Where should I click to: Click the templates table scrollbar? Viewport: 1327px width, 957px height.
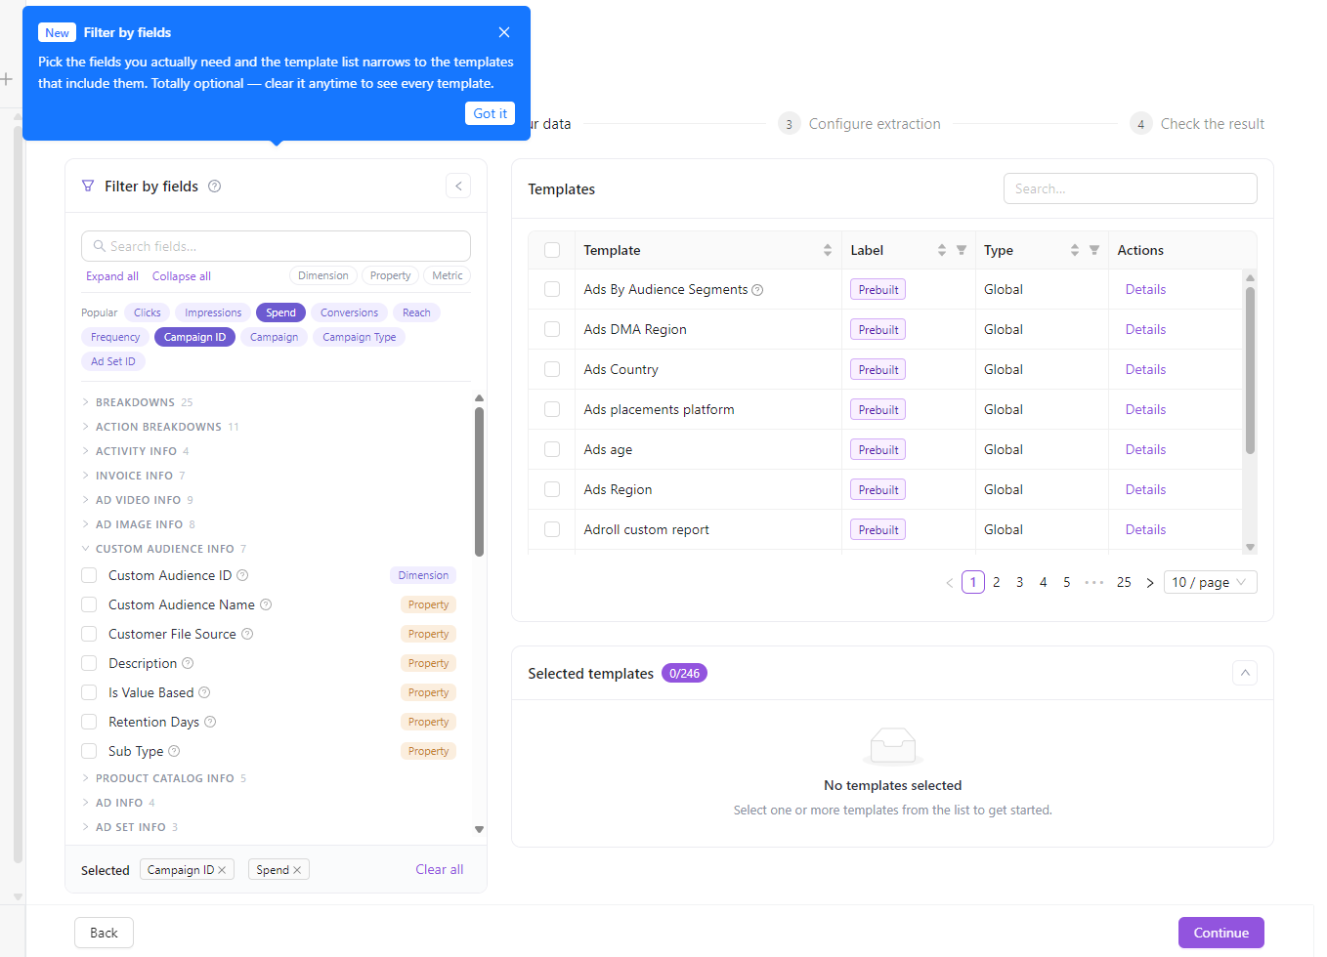point(1250,370)
